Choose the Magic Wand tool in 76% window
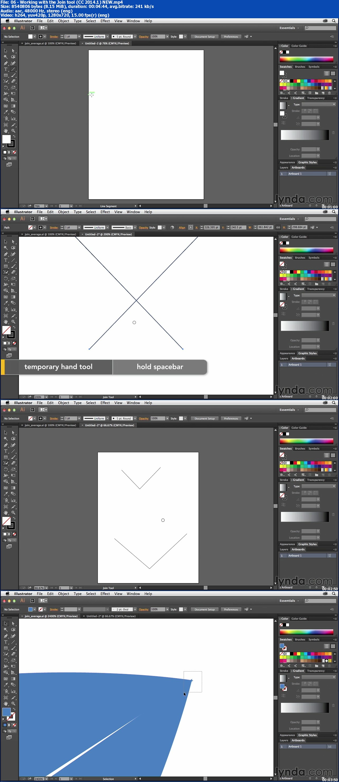Screen dimensions: 339x782 pos(6,57)
